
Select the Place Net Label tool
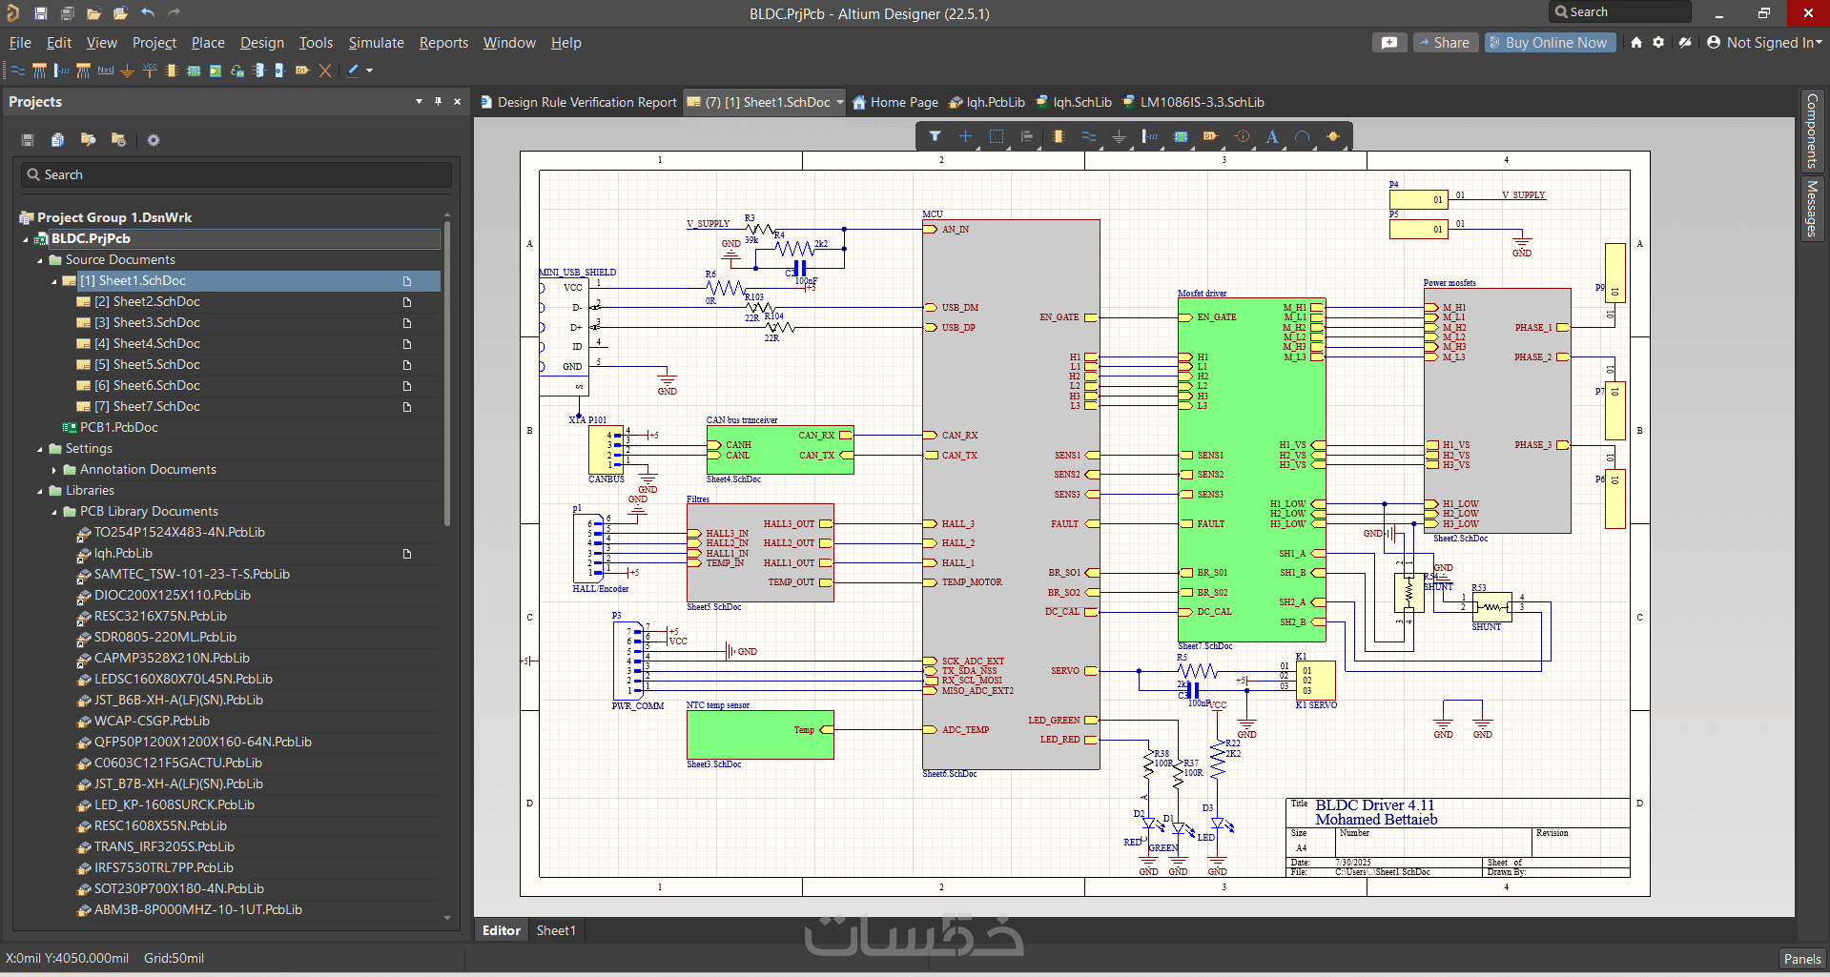105,71
